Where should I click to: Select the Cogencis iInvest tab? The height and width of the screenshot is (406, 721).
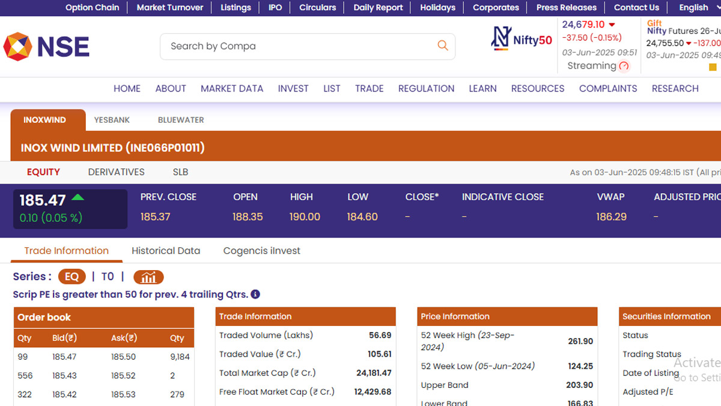pos(261,251)
